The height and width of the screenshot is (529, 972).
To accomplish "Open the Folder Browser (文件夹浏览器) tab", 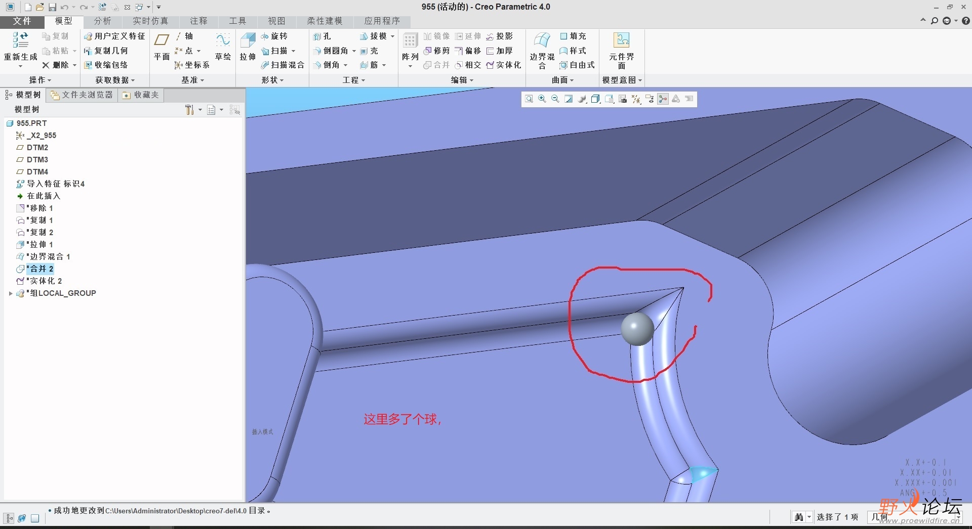I will tap(82, 95).
